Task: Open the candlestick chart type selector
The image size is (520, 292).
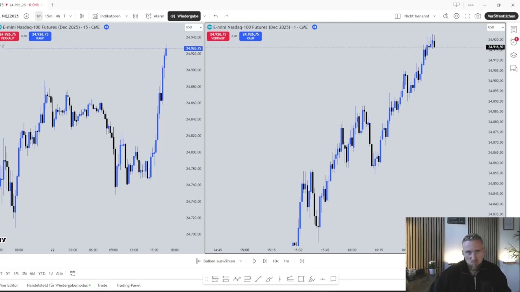Action: tap(82, 16)
